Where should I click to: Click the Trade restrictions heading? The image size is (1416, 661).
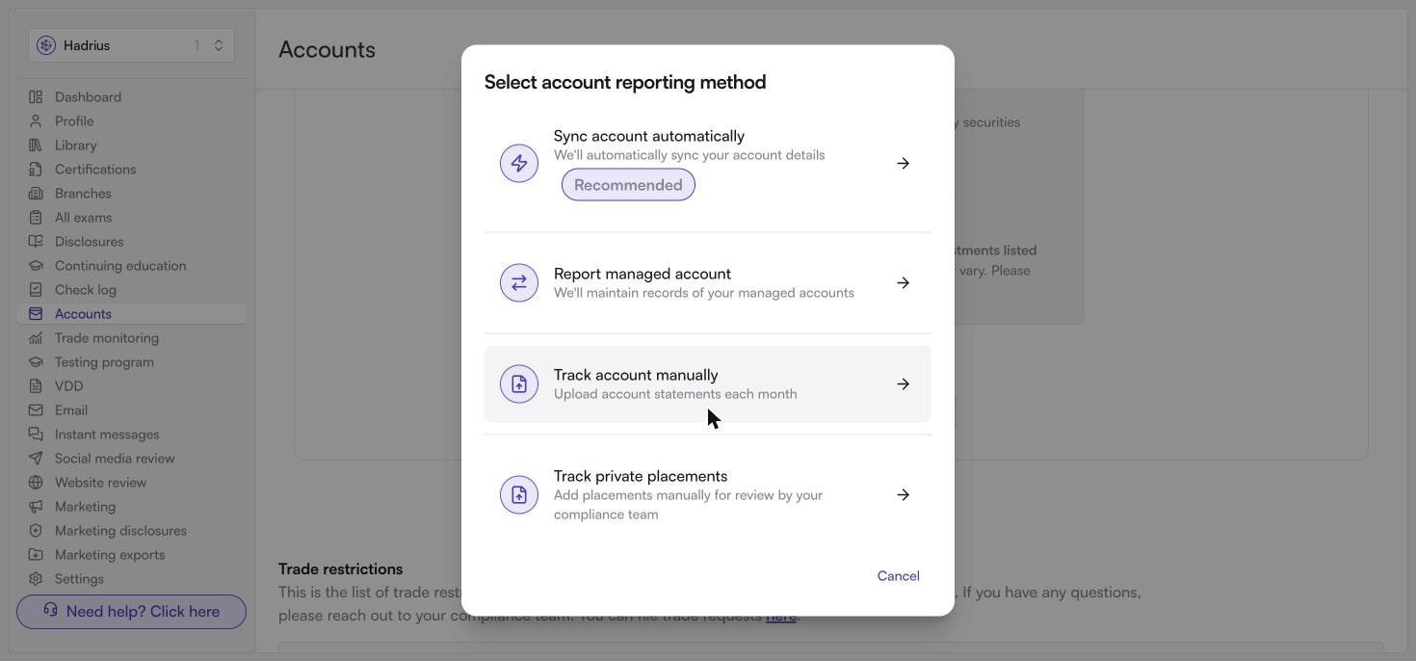[x=341, y=568]
